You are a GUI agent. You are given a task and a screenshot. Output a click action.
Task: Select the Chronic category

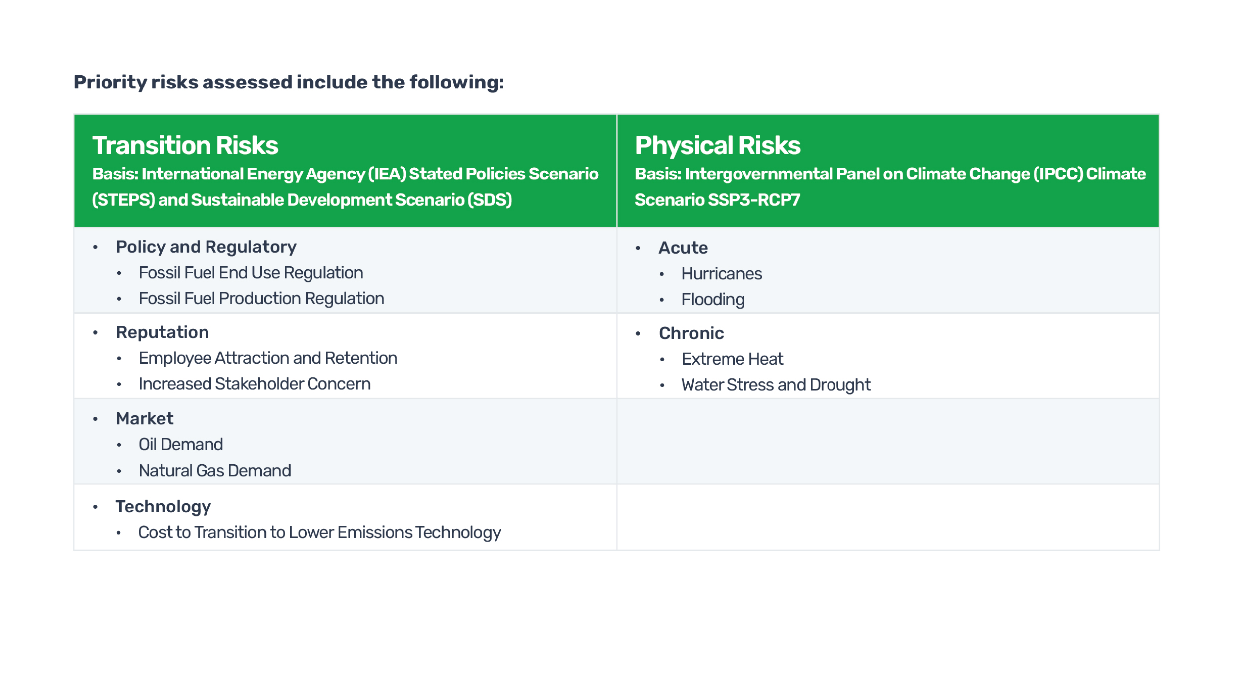coord(691,333)
